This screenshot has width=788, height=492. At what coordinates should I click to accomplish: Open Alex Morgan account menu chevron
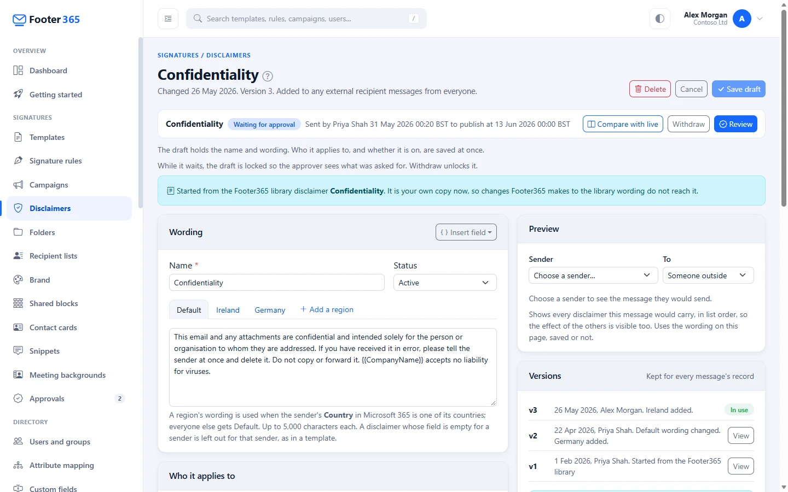(x=760, y=19)
